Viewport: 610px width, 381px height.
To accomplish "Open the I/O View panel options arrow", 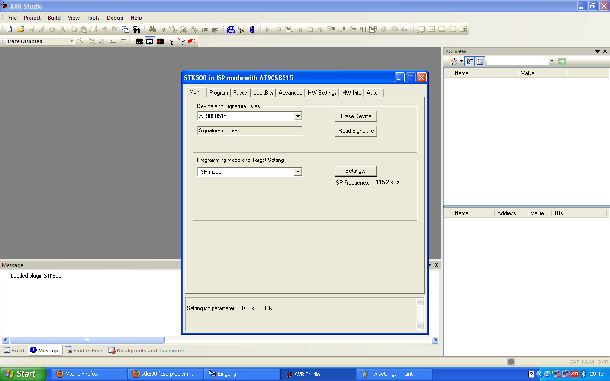I will [597, 51].
